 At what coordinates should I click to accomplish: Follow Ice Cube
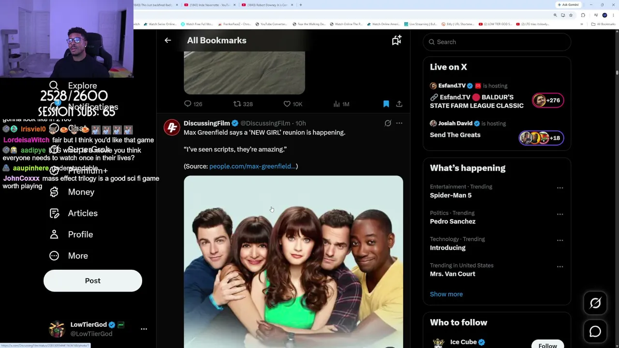(x=547, y=344)
